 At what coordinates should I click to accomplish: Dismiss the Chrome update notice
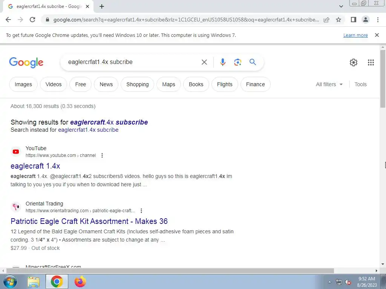pos(377,35)
